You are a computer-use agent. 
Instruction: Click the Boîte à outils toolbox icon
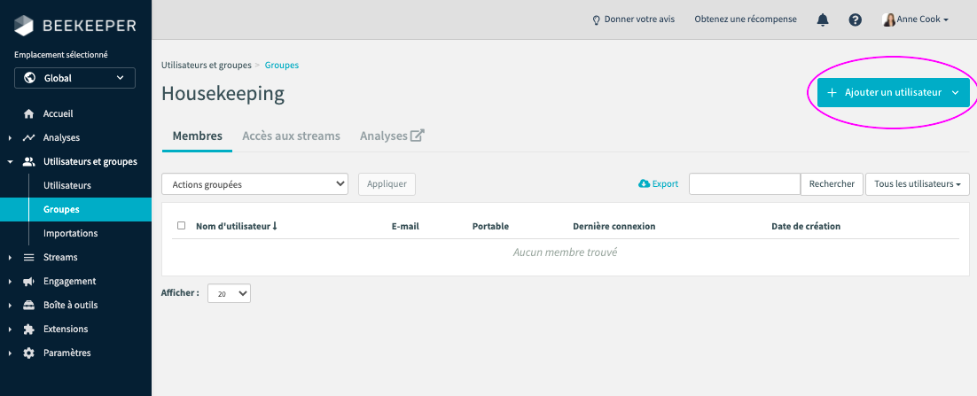click(28, 306)
